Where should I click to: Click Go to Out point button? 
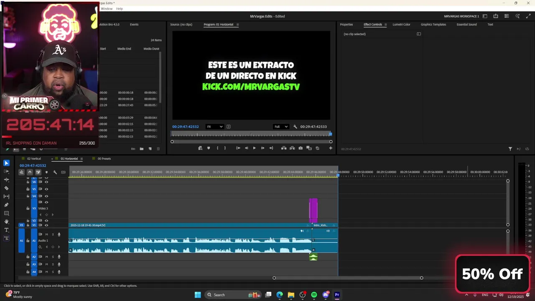click(x=271, y=148)
